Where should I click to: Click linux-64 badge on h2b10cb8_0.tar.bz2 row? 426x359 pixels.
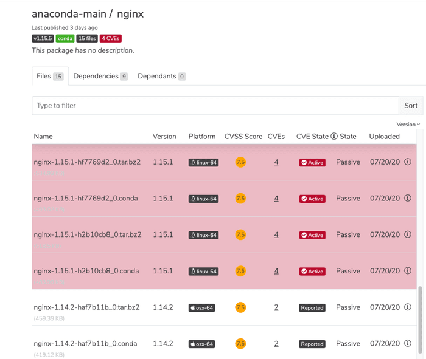pyautogui.click(x=203, y=235)
